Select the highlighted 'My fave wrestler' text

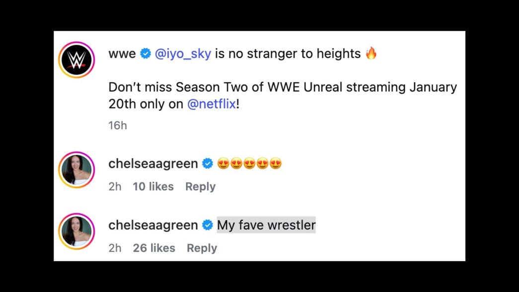[266, 224]
